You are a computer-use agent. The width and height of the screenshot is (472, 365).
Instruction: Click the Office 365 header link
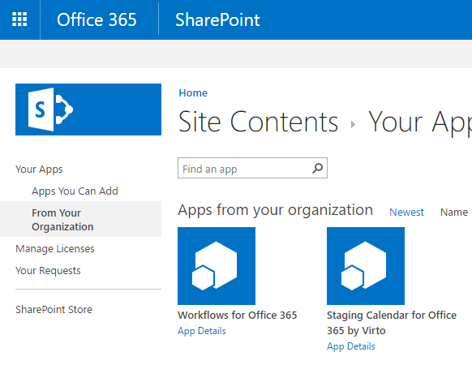[x=97, y=20]
